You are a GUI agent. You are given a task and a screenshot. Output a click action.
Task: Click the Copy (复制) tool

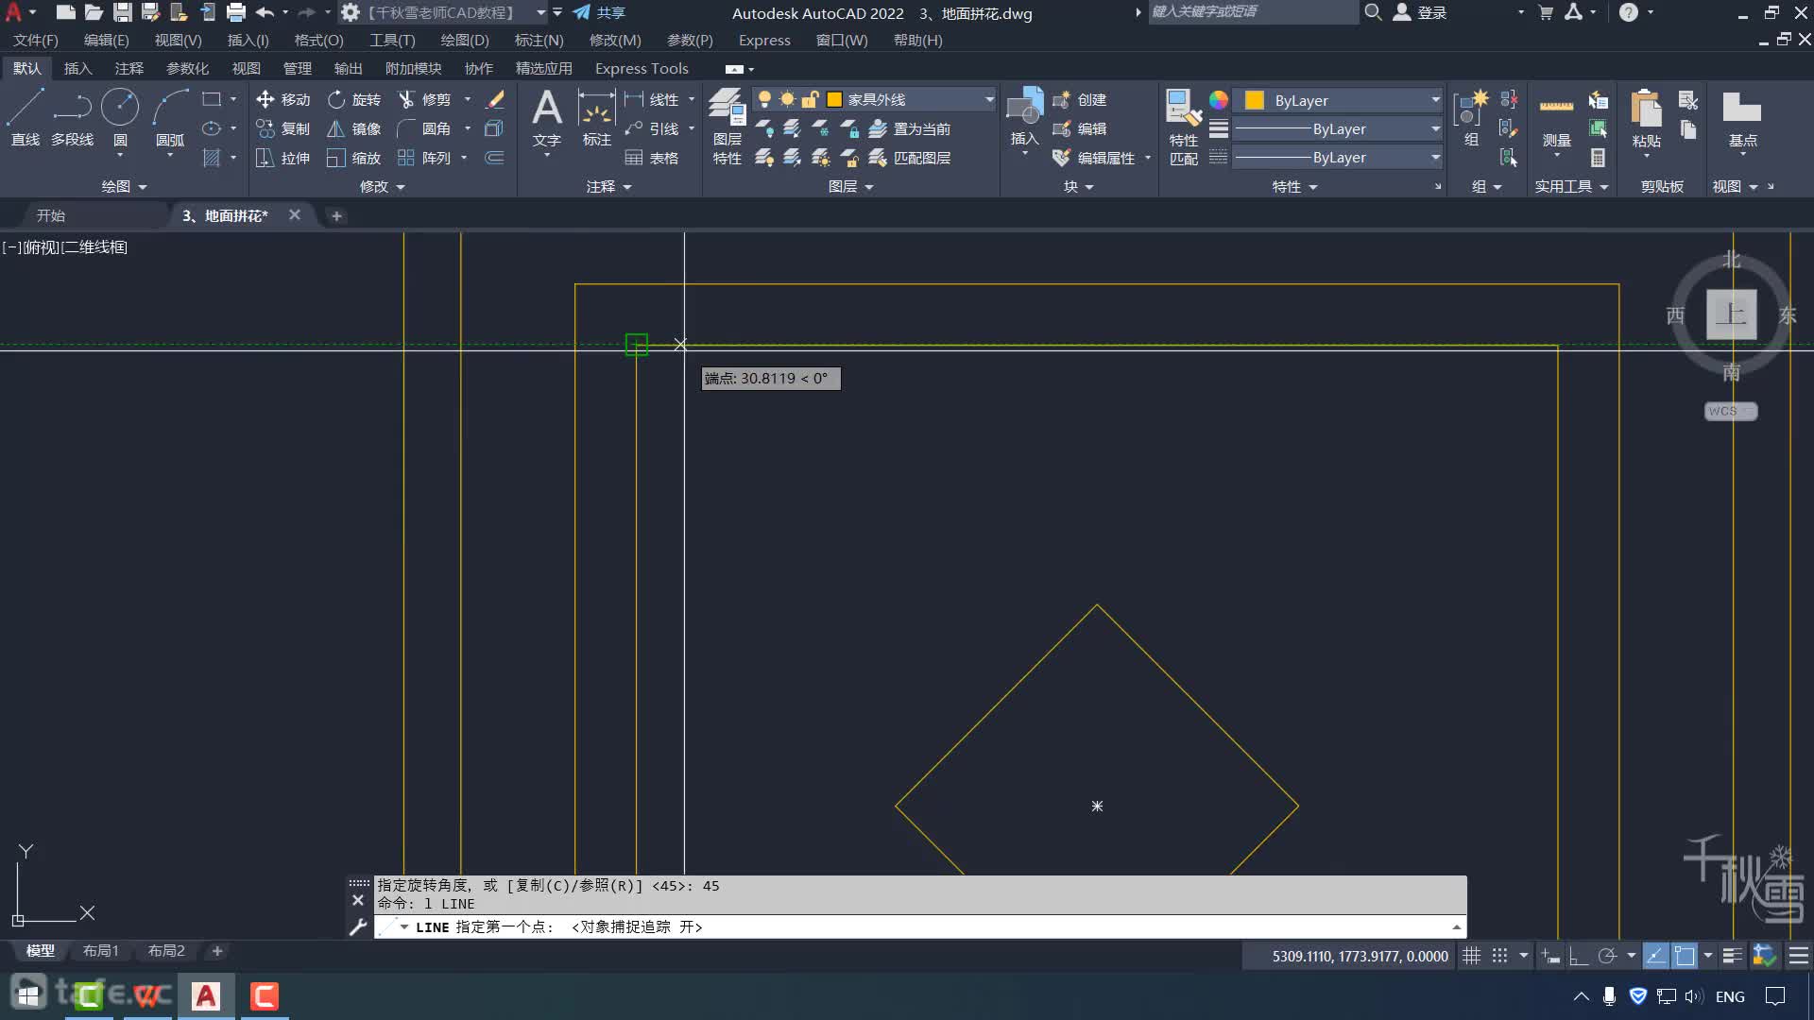(x=282, y=128)
